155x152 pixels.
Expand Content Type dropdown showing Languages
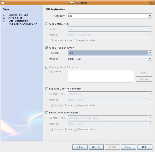click(150, 94)
